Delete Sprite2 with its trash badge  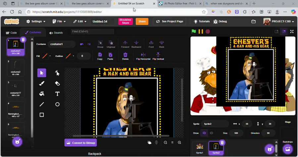(x=222, y=142)
